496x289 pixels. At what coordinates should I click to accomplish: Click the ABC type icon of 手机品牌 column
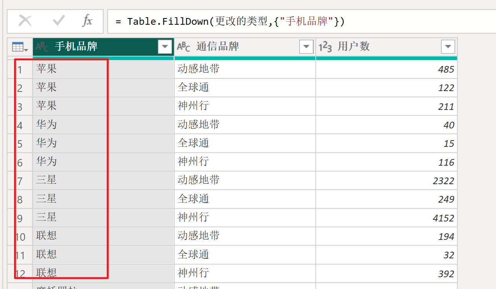coord(42,47)
